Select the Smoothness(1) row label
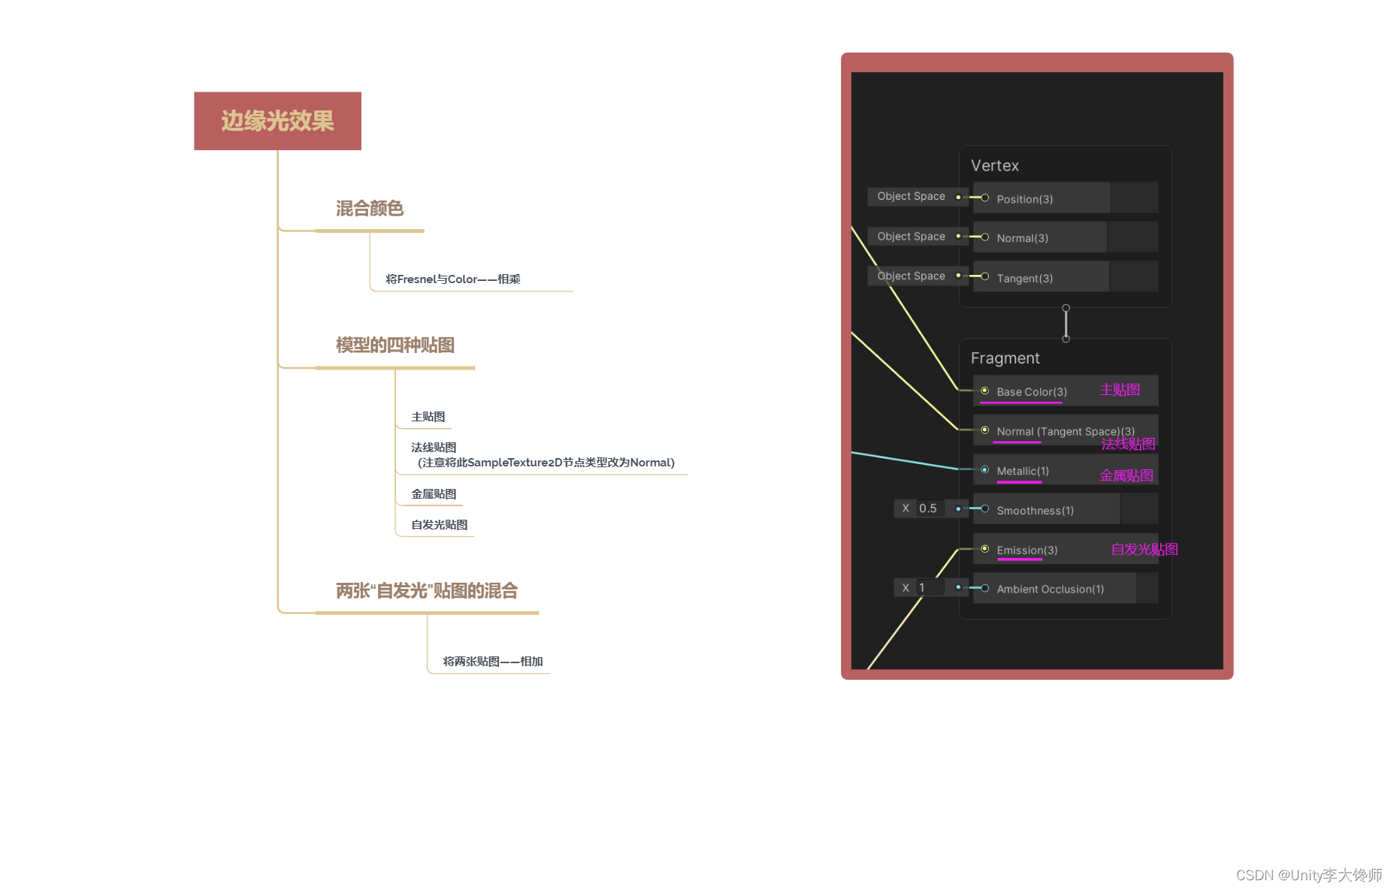Image resolution: width=1394 pixels, height=890 pixels. [x=1036, y=511]
